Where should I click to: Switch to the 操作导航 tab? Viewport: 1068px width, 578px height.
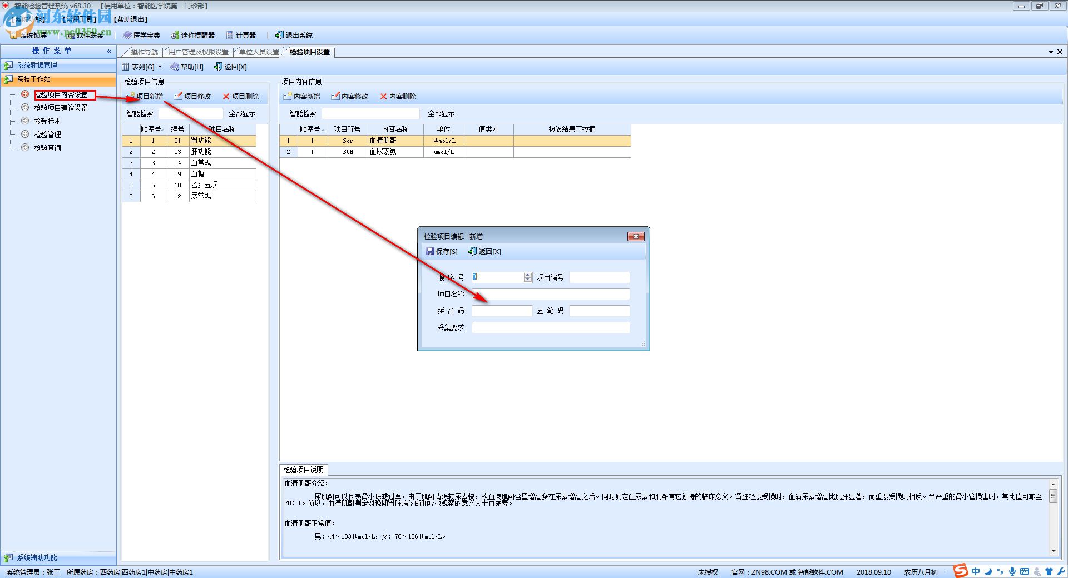point(144,52)
